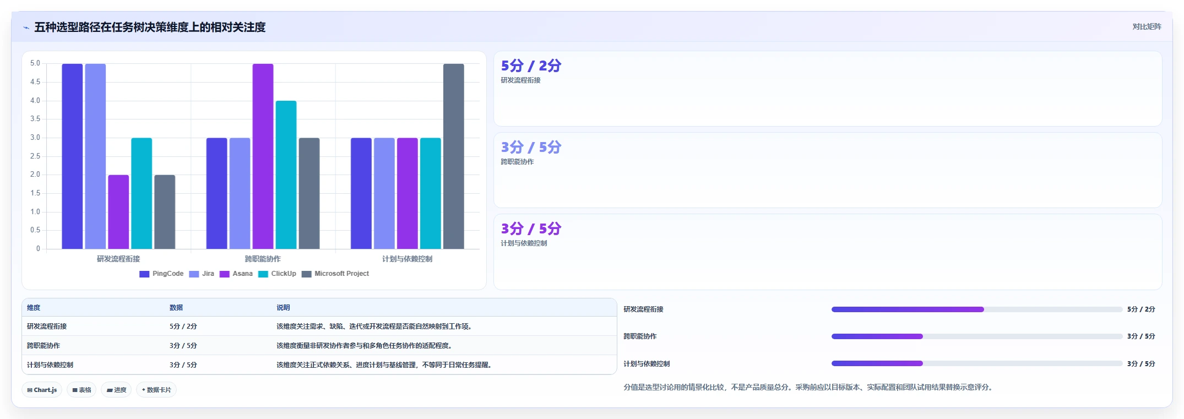The height and width of the screenshot is (419, 1184).
Task: Click the PingCode legend color swatch
Action: point(144,274)
